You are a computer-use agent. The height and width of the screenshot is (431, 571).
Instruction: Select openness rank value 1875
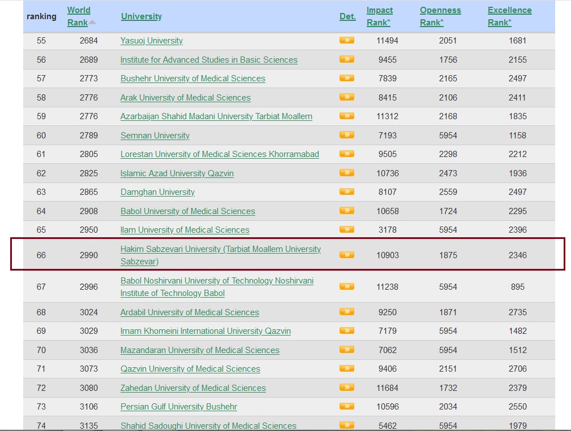[x=448, y=255]
